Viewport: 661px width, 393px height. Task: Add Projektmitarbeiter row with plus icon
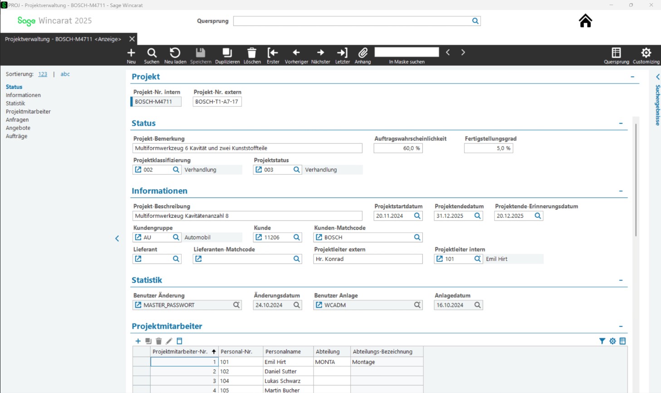coord(138,341)
